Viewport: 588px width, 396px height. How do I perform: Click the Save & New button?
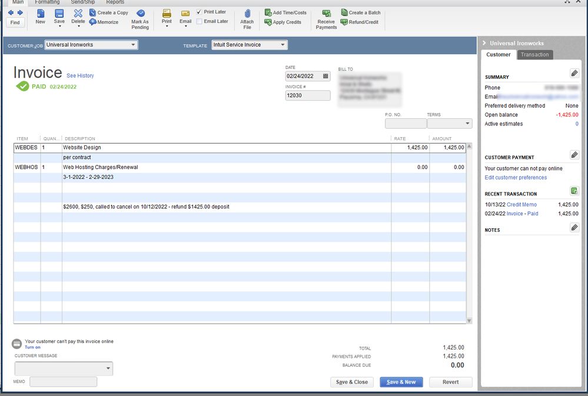point(401,382)
